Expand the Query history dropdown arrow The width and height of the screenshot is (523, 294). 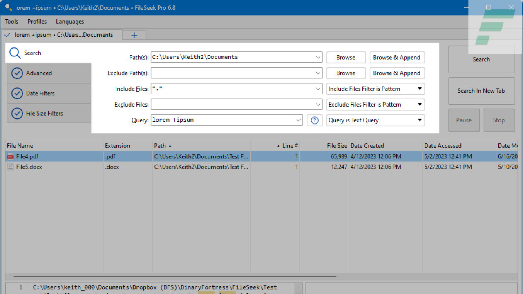point(298,120)
